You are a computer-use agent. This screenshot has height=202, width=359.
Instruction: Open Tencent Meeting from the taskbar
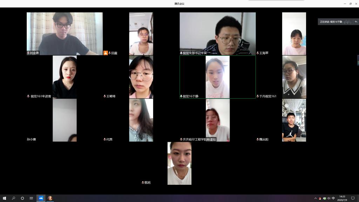[41, 198]
